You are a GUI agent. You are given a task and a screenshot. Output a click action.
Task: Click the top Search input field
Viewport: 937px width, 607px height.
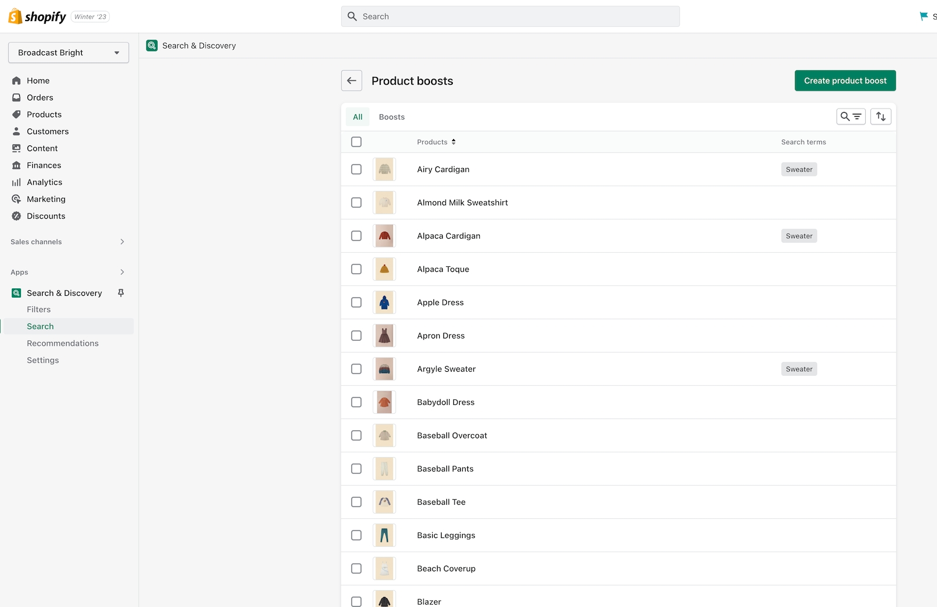coord(510,16)
